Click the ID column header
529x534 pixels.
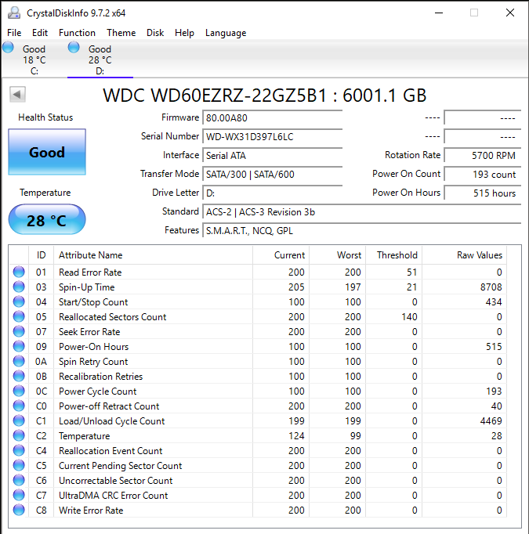click(x=41, y=255)
